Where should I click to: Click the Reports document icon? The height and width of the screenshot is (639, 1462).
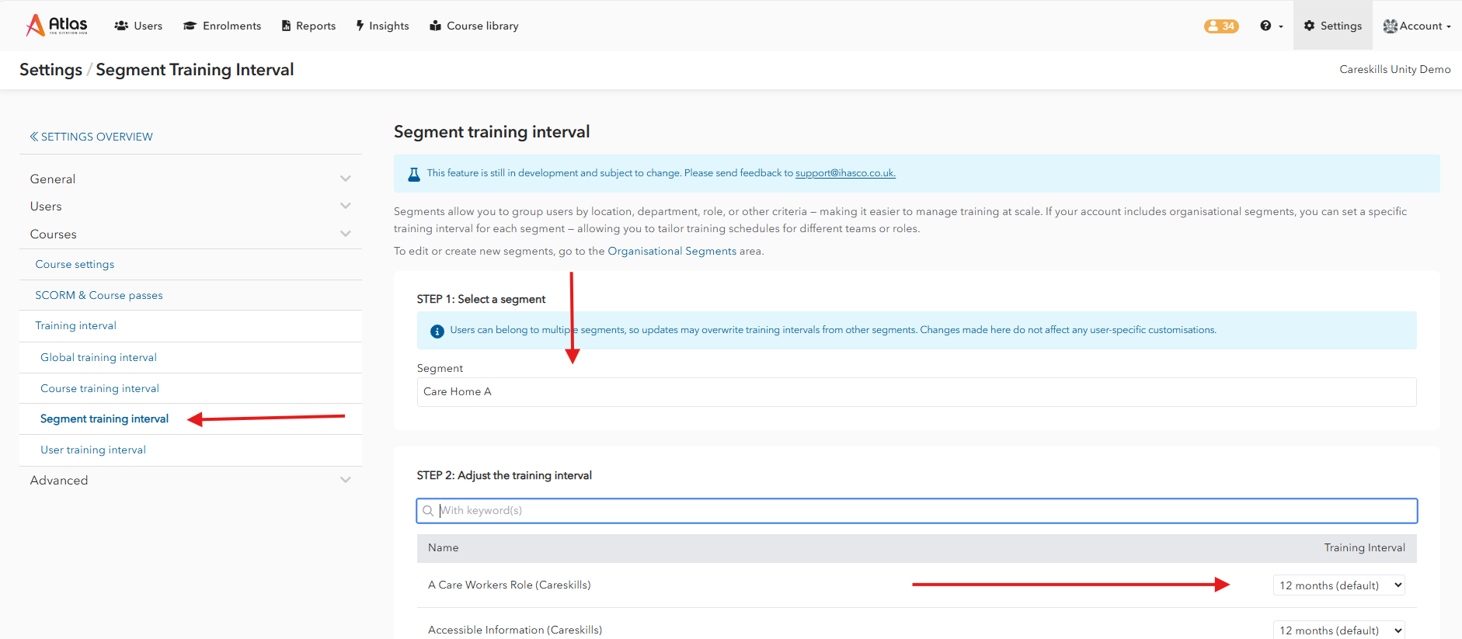[286, 26]
